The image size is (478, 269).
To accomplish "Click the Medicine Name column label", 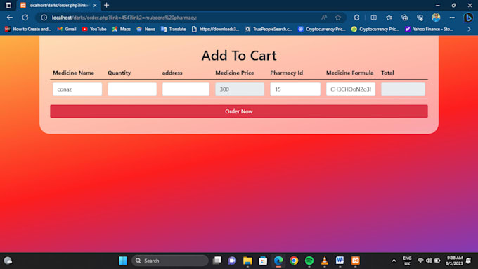I will tap(74, 73).
